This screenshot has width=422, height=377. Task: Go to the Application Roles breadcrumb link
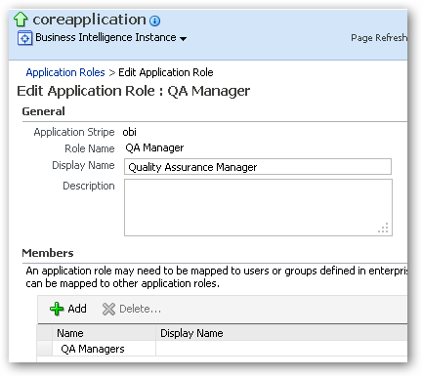click(65, 72)
